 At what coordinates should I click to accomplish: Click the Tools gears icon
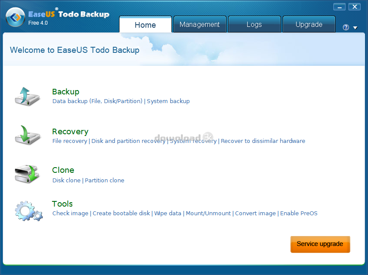[x=29, y=210]
